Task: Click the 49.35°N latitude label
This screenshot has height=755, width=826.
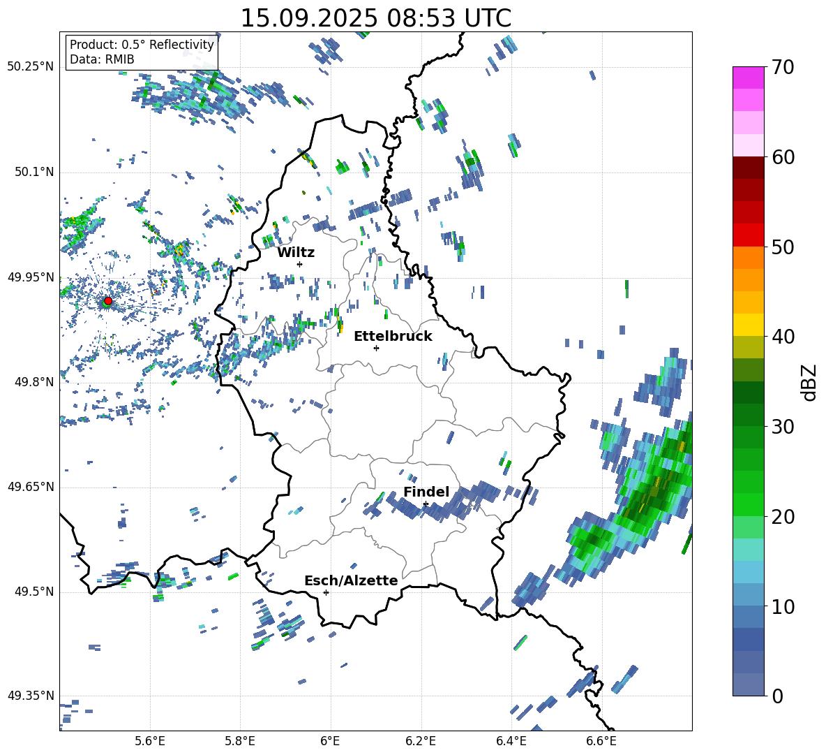Action: pos(31,696)
